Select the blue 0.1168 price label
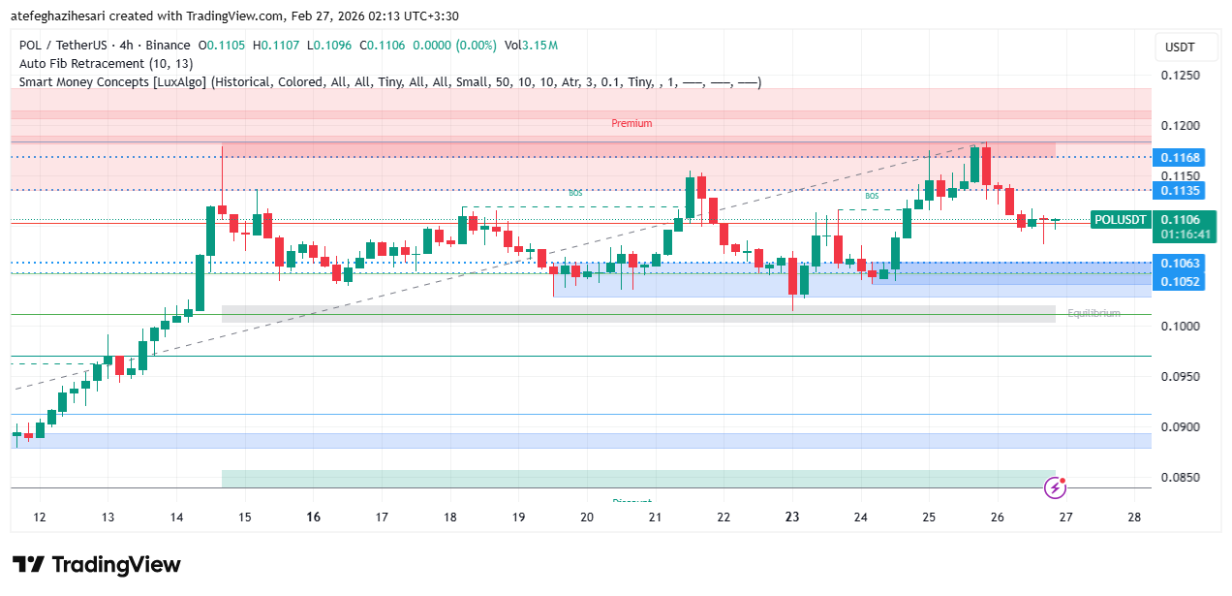The width and height of the screenshot is (1232, 596). click(x=1181, y=157)
